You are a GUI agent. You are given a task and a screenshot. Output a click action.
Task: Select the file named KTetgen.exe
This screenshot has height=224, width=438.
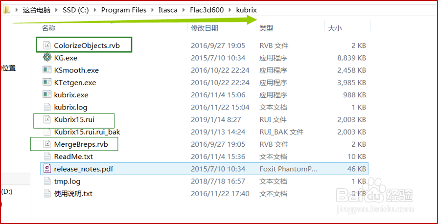click(75, 83)
